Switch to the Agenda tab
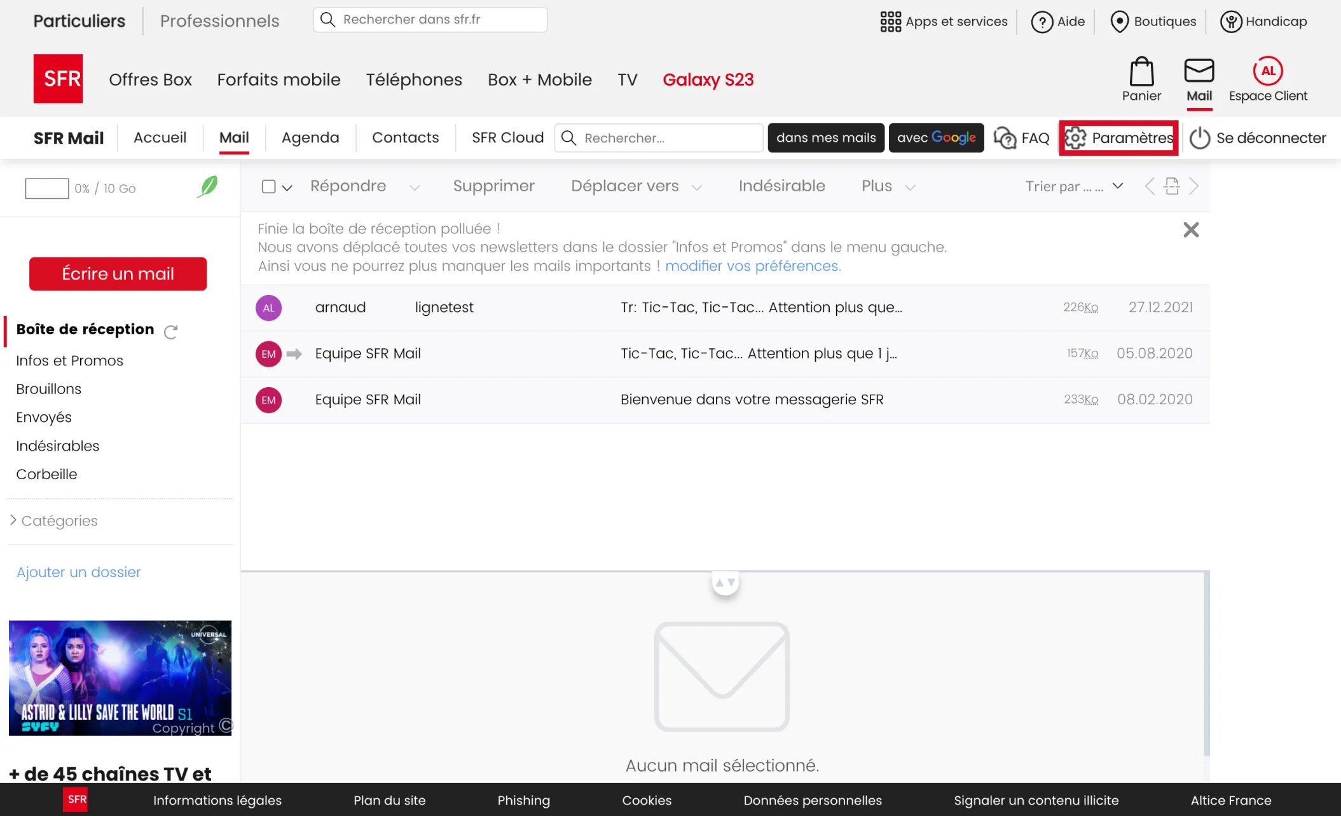 [x=310, y=137]
